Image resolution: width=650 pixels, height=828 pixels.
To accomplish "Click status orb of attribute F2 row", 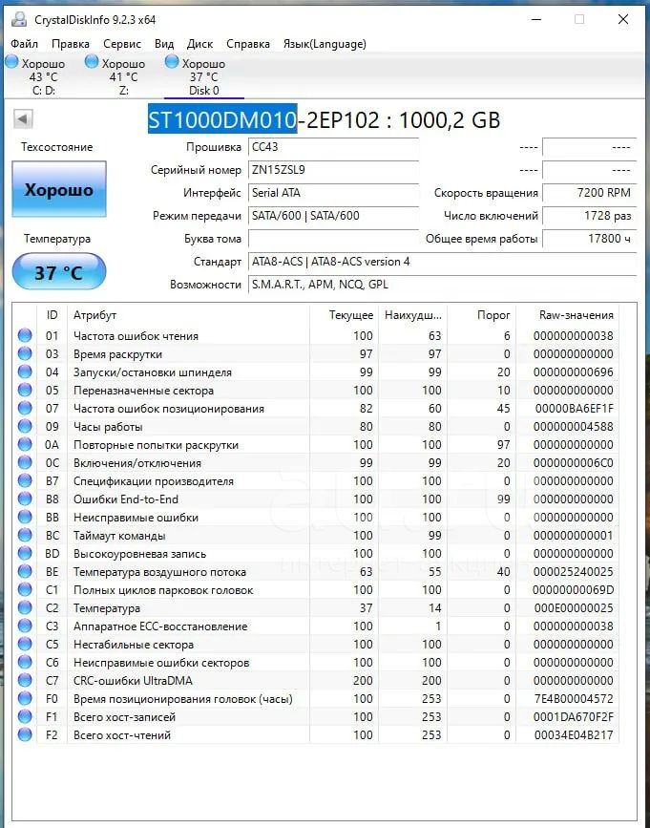I will point(25,735).
